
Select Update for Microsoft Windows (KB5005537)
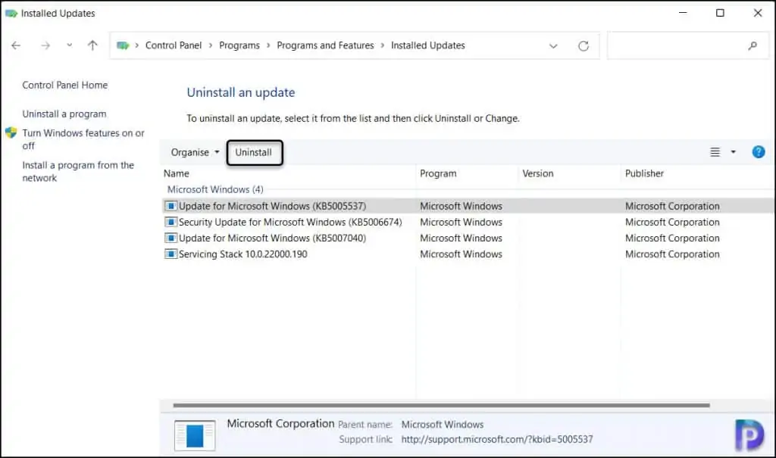(x=468, y=206)
